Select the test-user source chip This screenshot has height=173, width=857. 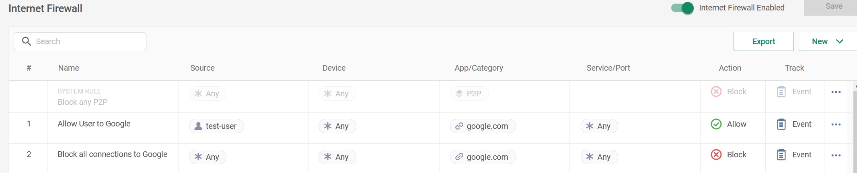coord(216,126)
